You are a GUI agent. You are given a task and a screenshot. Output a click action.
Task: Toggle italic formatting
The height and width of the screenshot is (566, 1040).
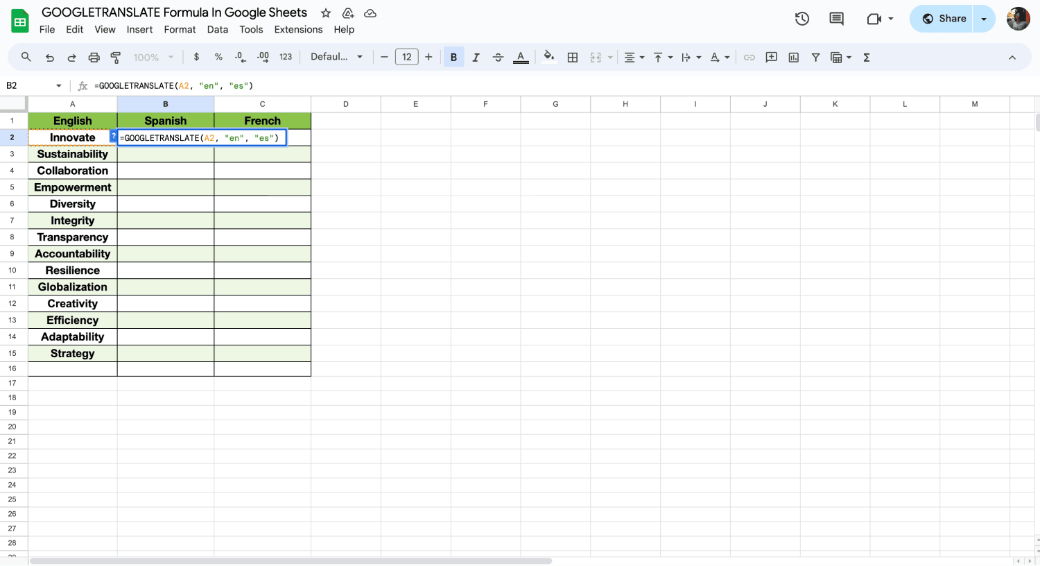pyautogui.click(x=476, y=58)
